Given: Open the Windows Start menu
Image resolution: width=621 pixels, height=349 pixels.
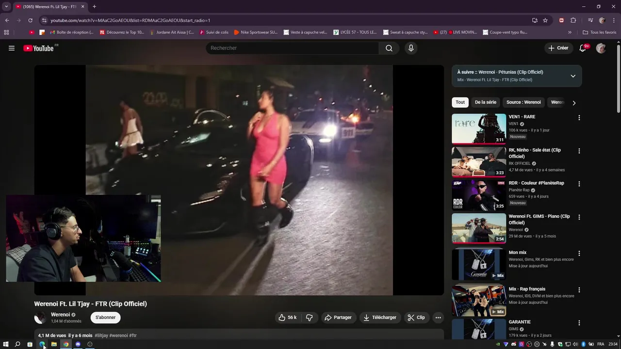Looking at the screenshot, I should click(6, 344).
